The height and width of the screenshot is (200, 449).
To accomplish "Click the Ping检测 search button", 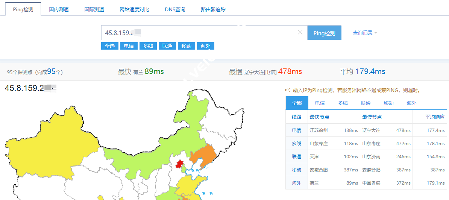I will click(x=324, y=33).
